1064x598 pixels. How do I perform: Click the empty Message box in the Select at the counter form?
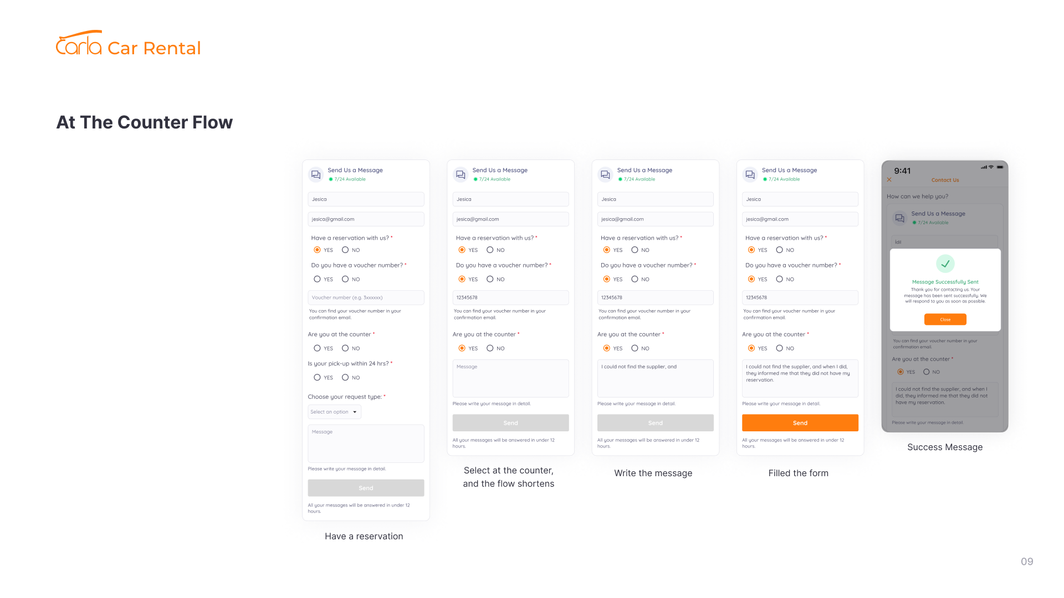(x=510, y=379)
